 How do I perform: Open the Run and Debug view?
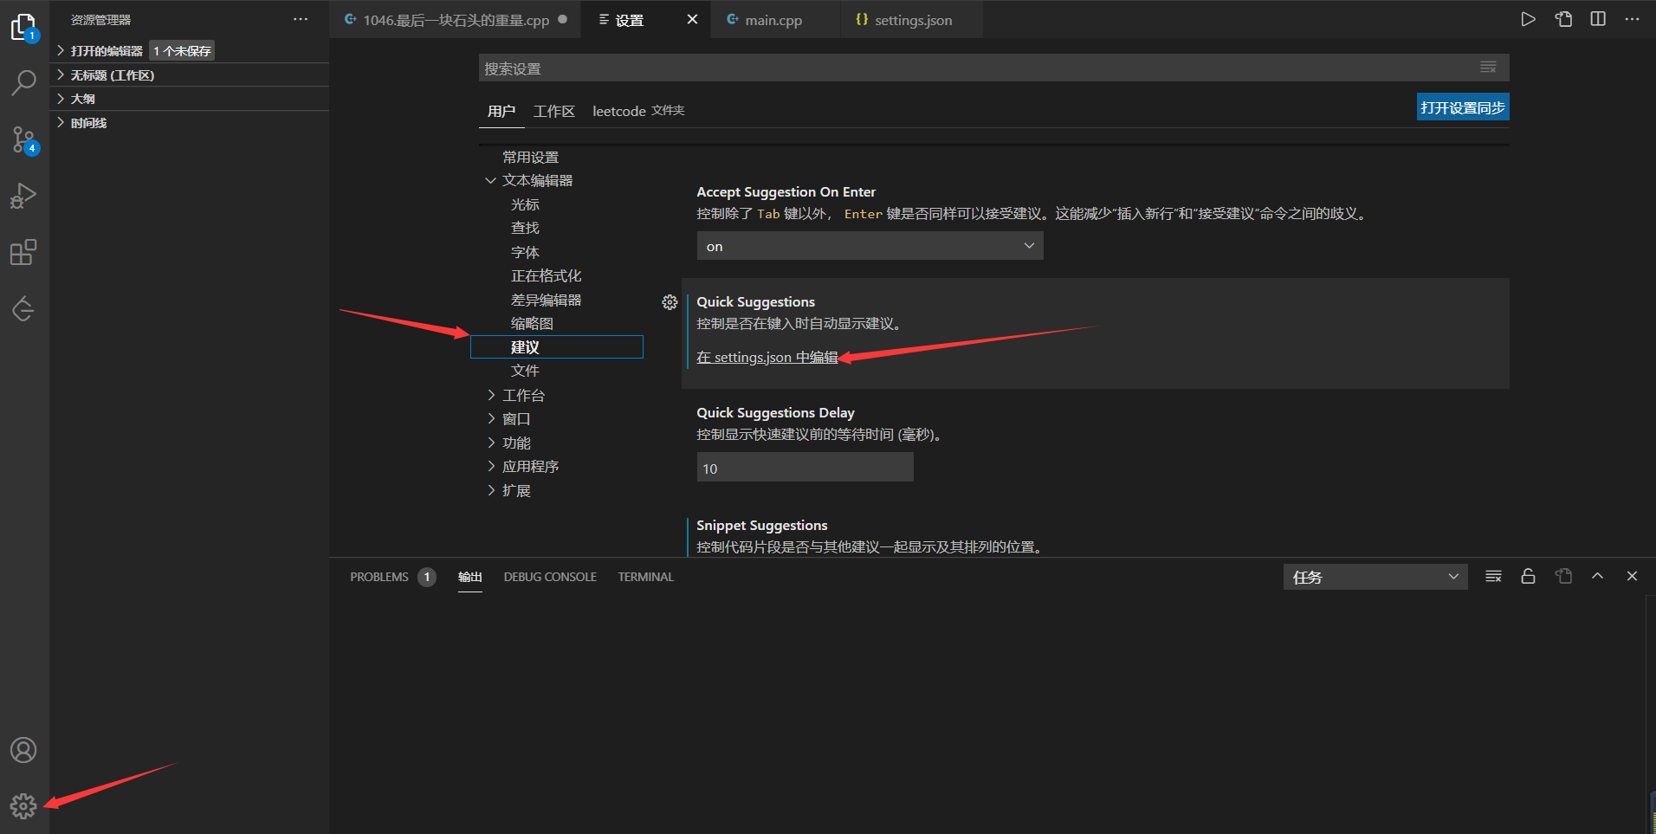point(23,195)
